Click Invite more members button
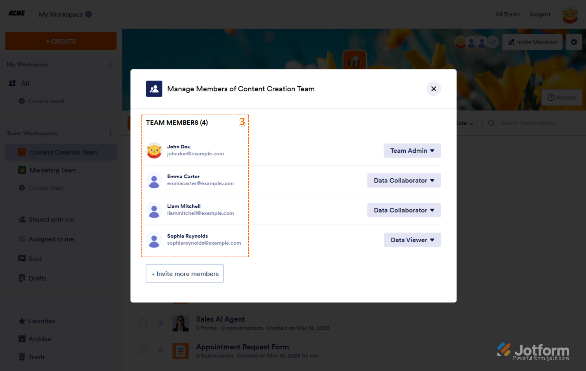The width and height of the screenshot is (586, 371). tap(185, 274)
